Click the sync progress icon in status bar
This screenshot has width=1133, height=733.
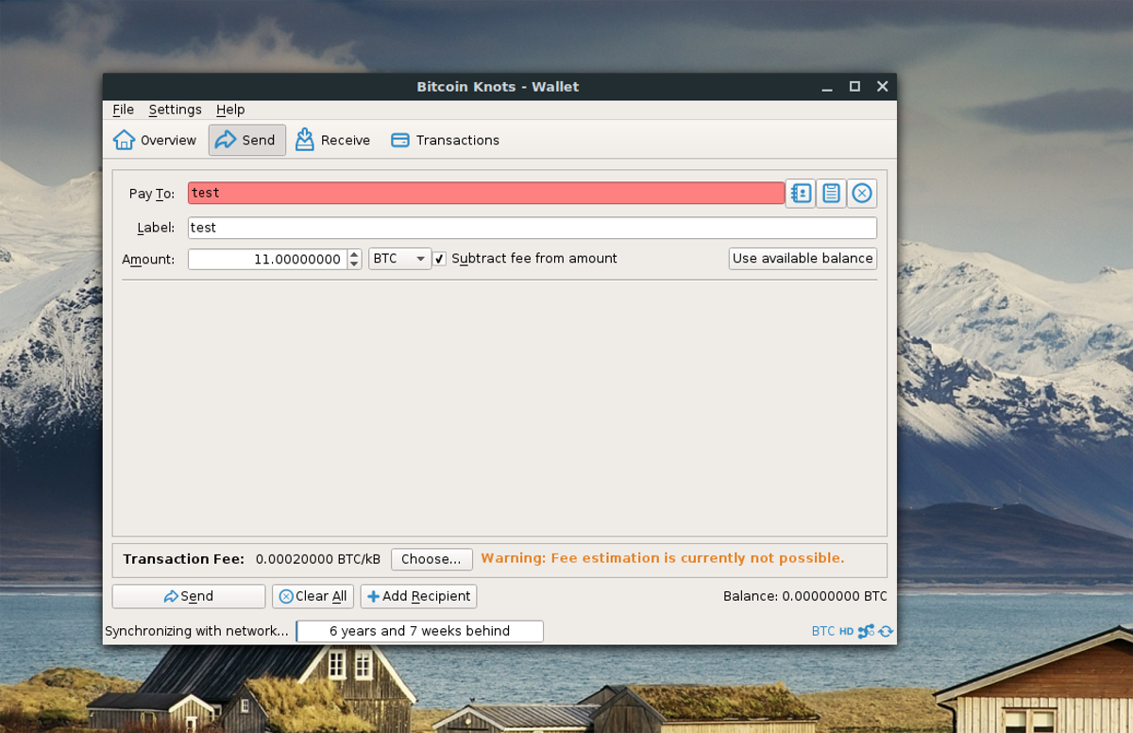point(886,631)
